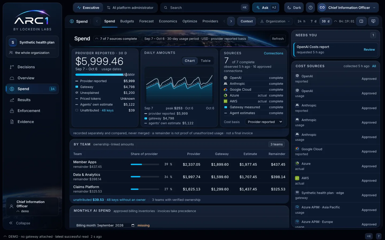This screenshot has width=385, height=240.
Task: Open Evidence in the sidebar
Action: pos(32,122)
